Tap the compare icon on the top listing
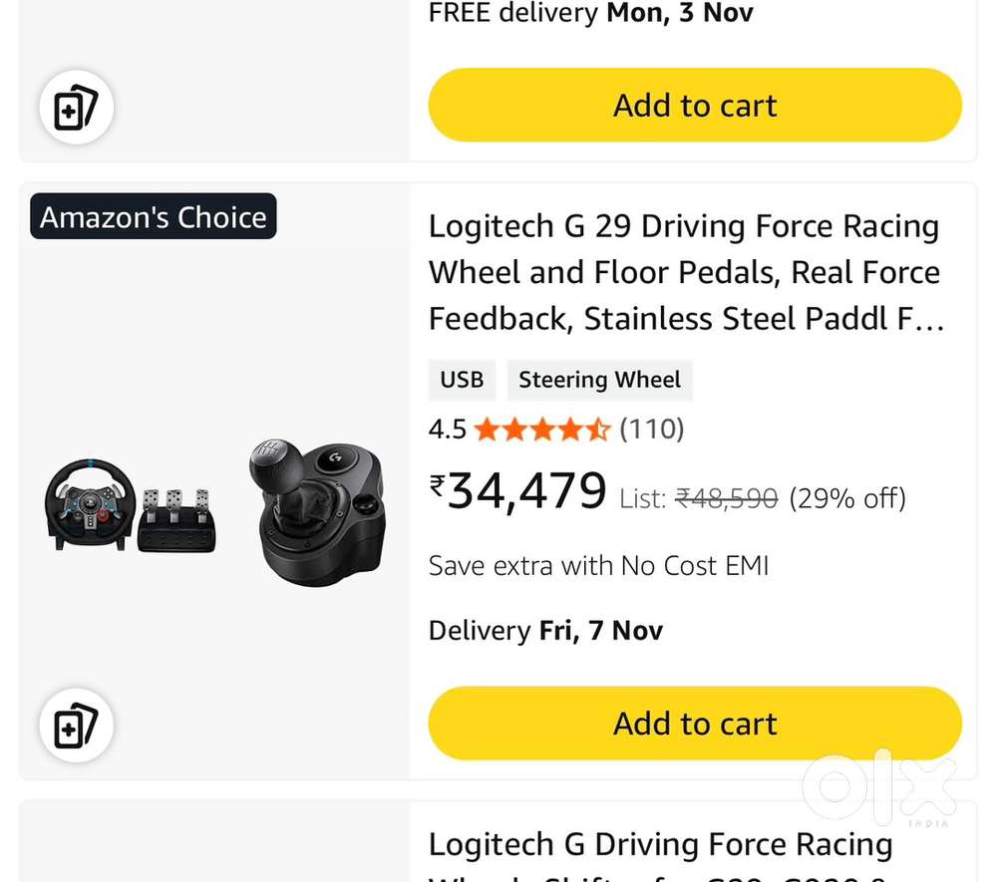The height and width of the screenshot is (882, 997). [x=77, y=108]
